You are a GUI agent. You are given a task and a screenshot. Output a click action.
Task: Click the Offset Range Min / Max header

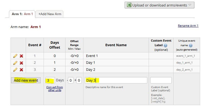click(74, 45)
